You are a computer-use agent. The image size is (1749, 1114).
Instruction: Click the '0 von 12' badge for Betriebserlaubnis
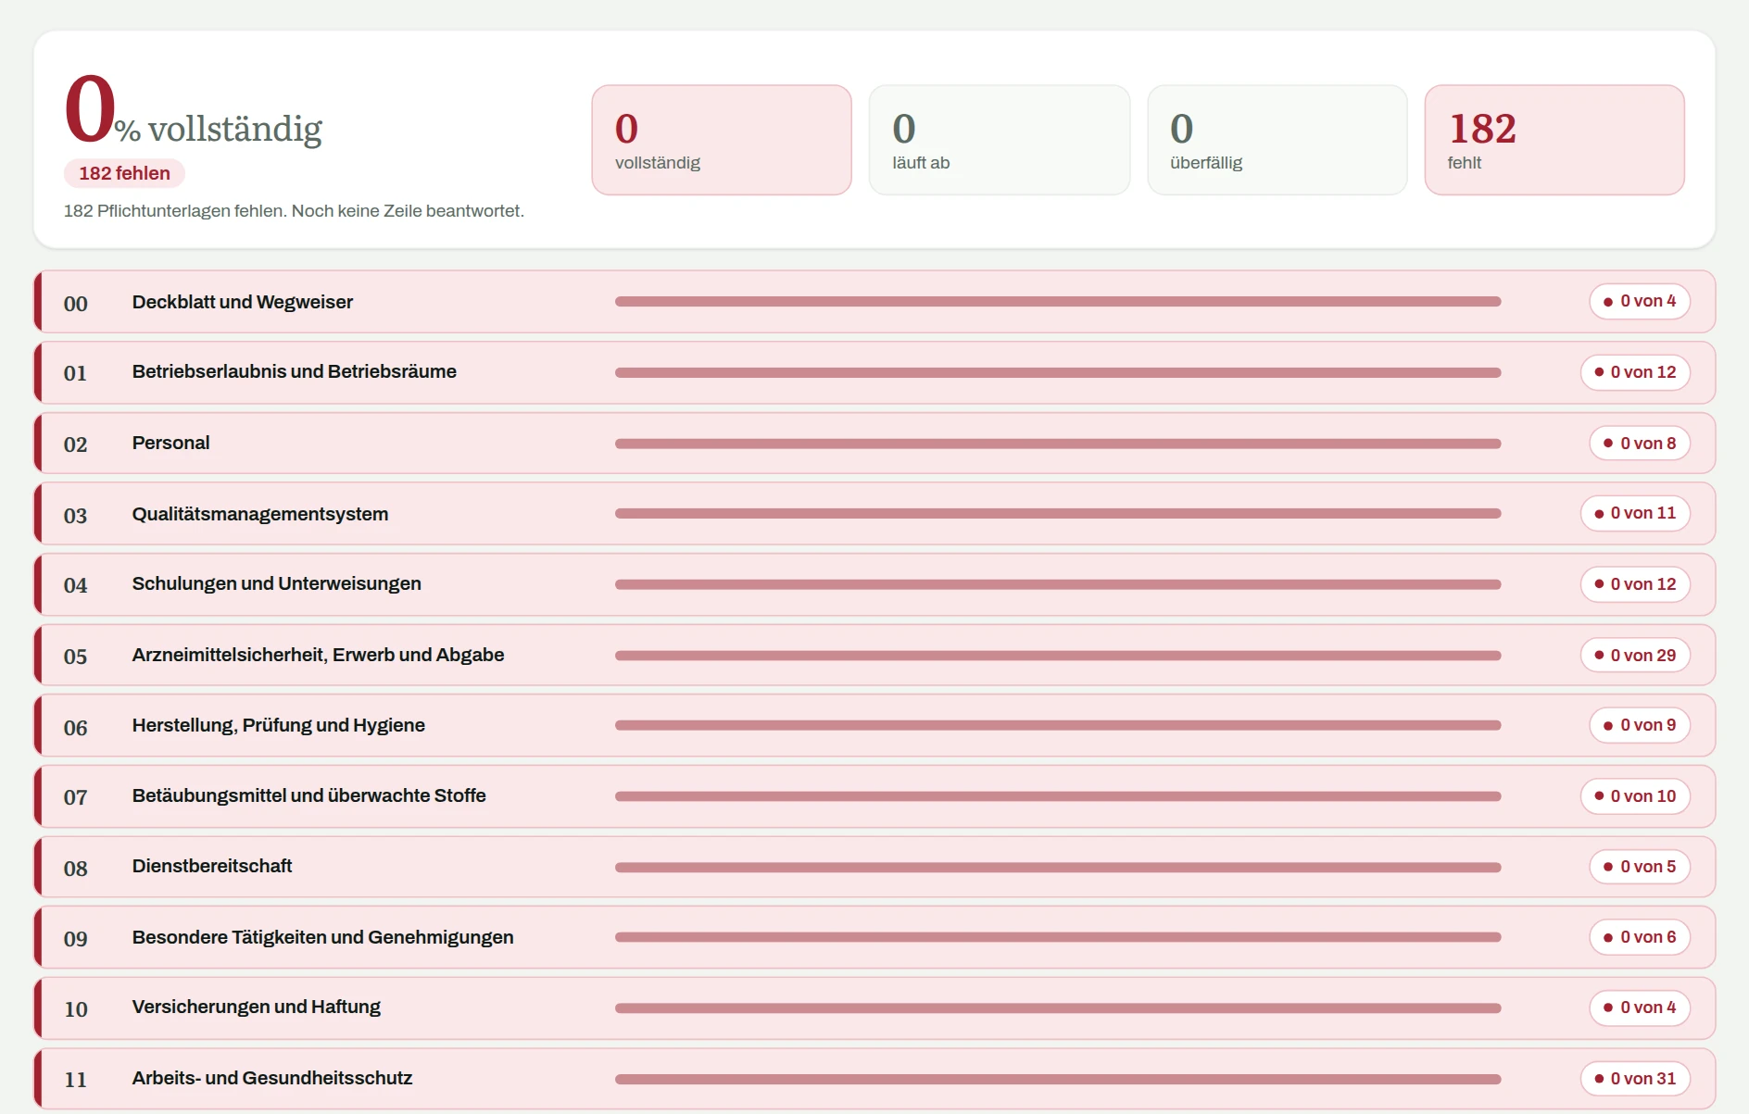[1635, 372]
